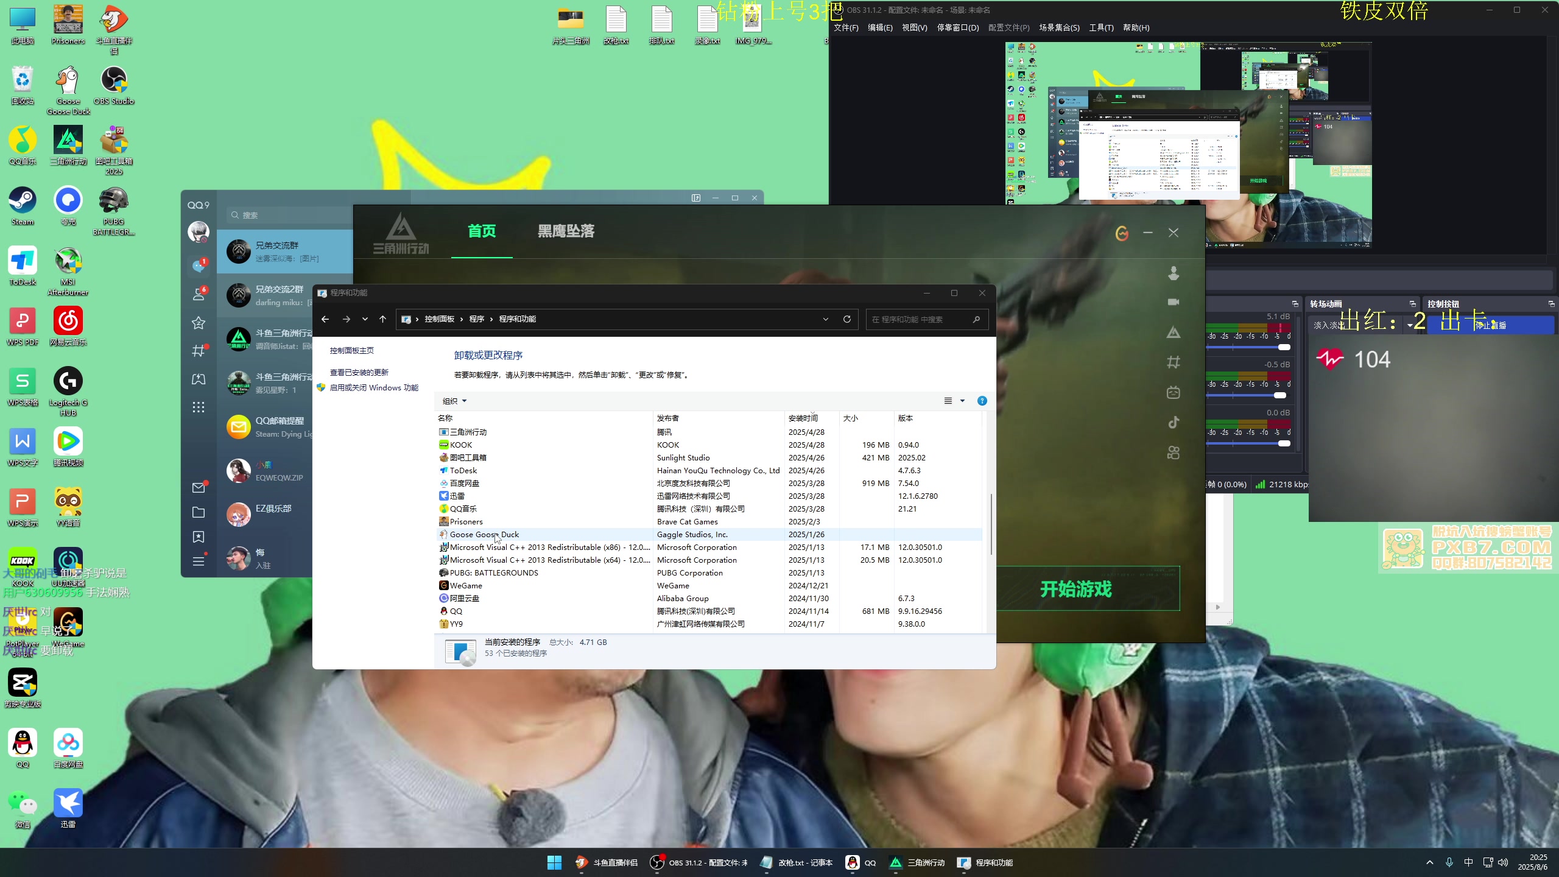The height and width of the screenshot is (877, 1559).
Task: Open the 控制面板主页 link
Action: (x=352, y=351)
